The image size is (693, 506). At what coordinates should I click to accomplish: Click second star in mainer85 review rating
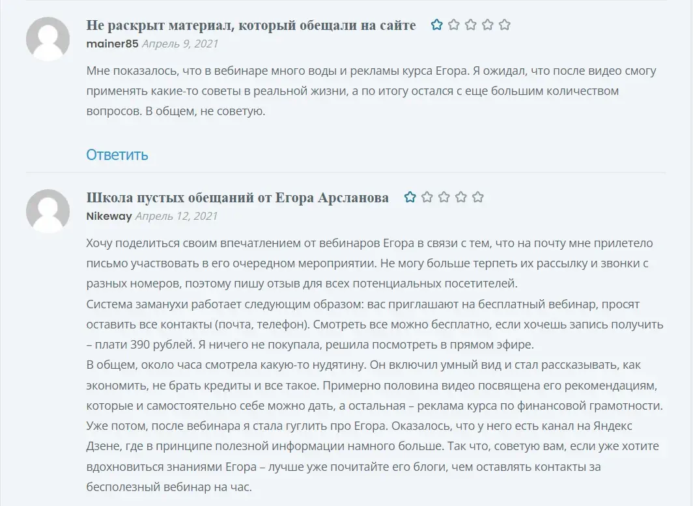click(x=453, y=25)
